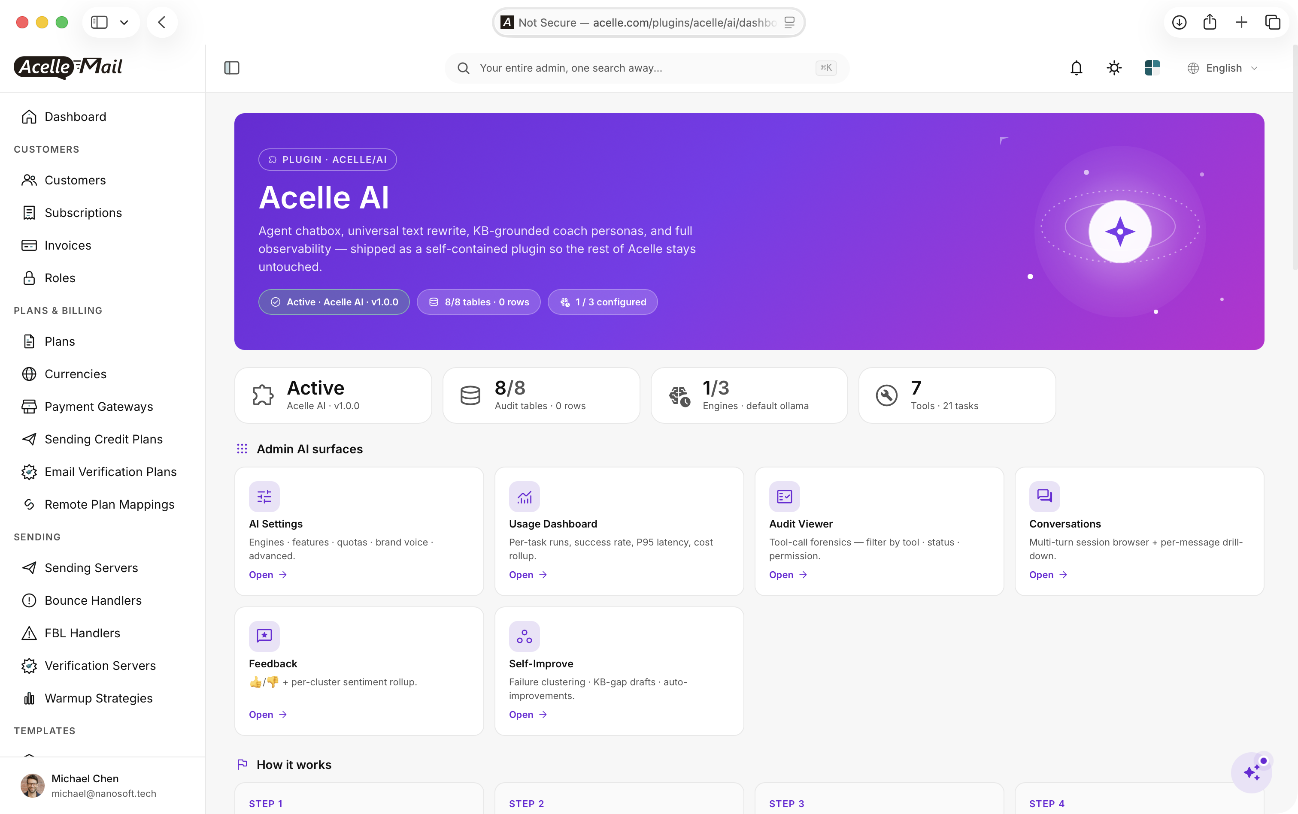
Task: Click the Warmup Strategies bar chart icon
Action: coord(29,698)
